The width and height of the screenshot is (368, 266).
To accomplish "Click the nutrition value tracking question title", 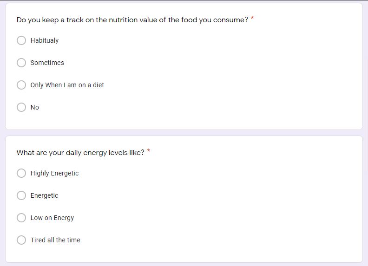I will [x=132, y=20].
